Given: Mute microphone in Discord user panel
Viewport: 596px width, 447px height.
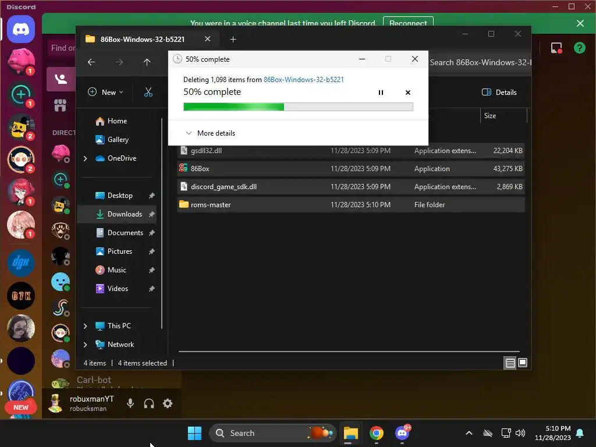Looking at the screenshot, I should pyautogui.click(x=130, y=403).
